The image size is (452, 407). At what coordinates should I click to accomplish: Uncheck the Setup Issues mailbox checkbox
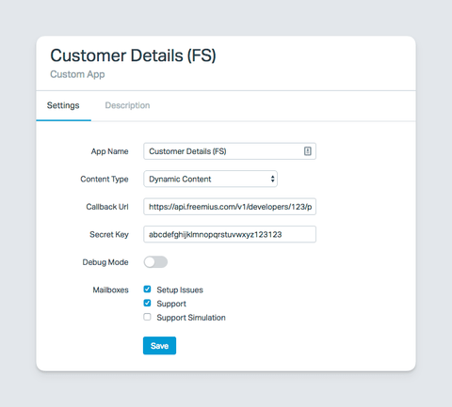(x=147, y=290)
